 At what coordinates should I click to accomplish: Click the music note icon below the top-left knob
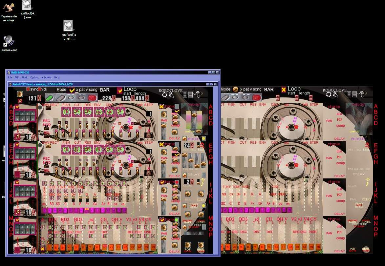pyautogui.click(x=20, y=101)
